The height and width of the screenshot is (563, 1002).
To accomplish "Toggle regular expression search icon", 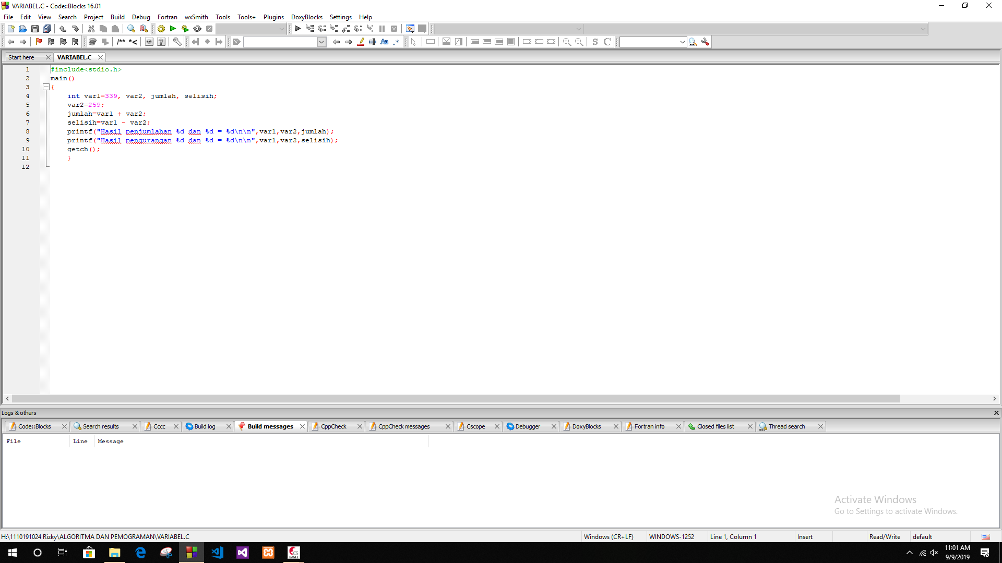I will 397,42.
